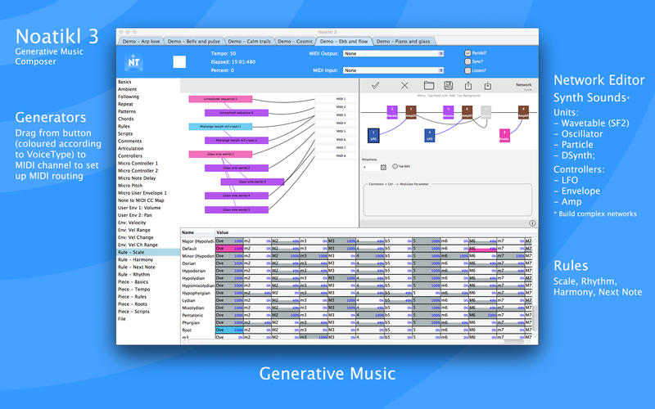
Task: Disable the Partikl? checkbox
Action: tap(467, 53)
